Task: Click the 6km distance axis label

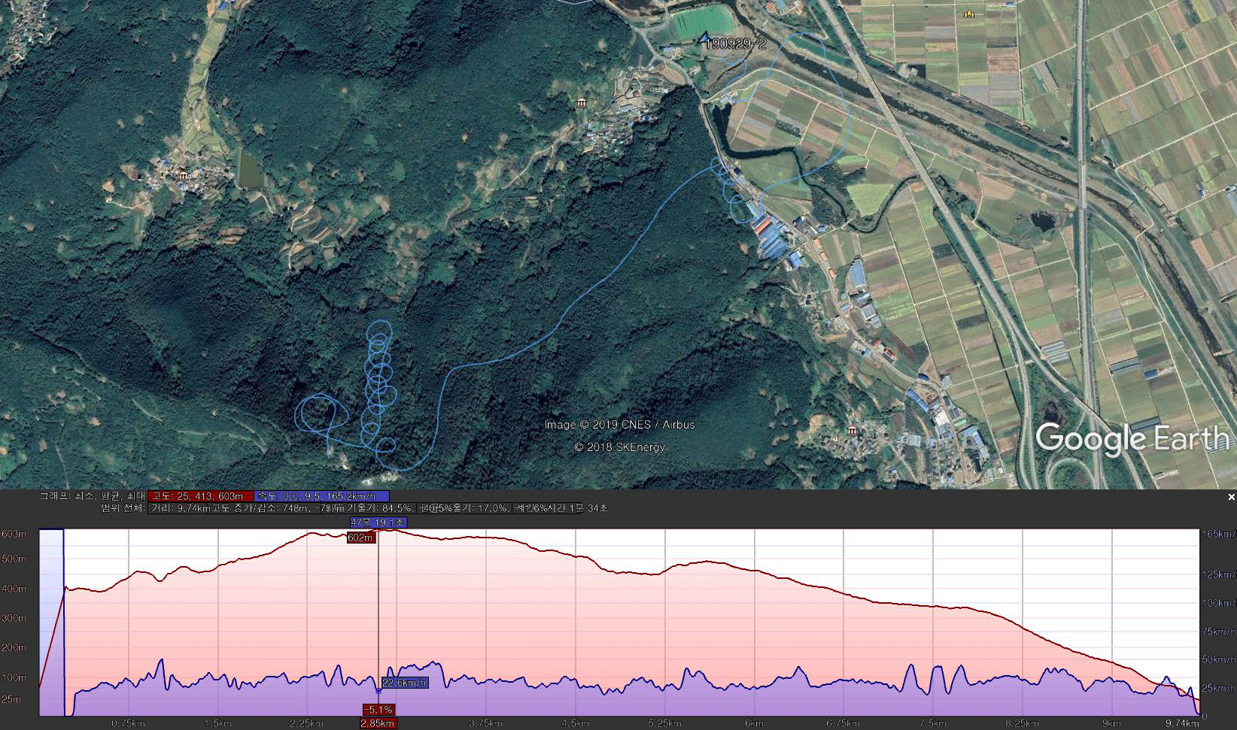Action: tap(755, 723)
